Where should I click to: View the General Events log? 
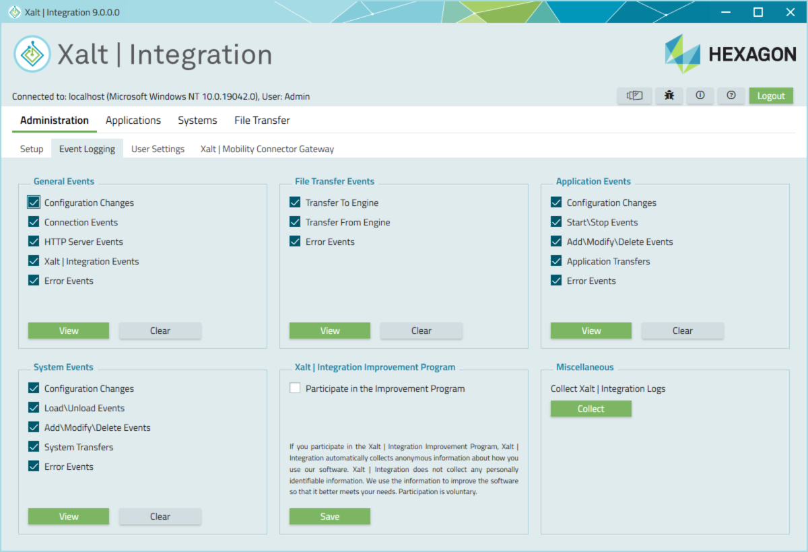69,331
